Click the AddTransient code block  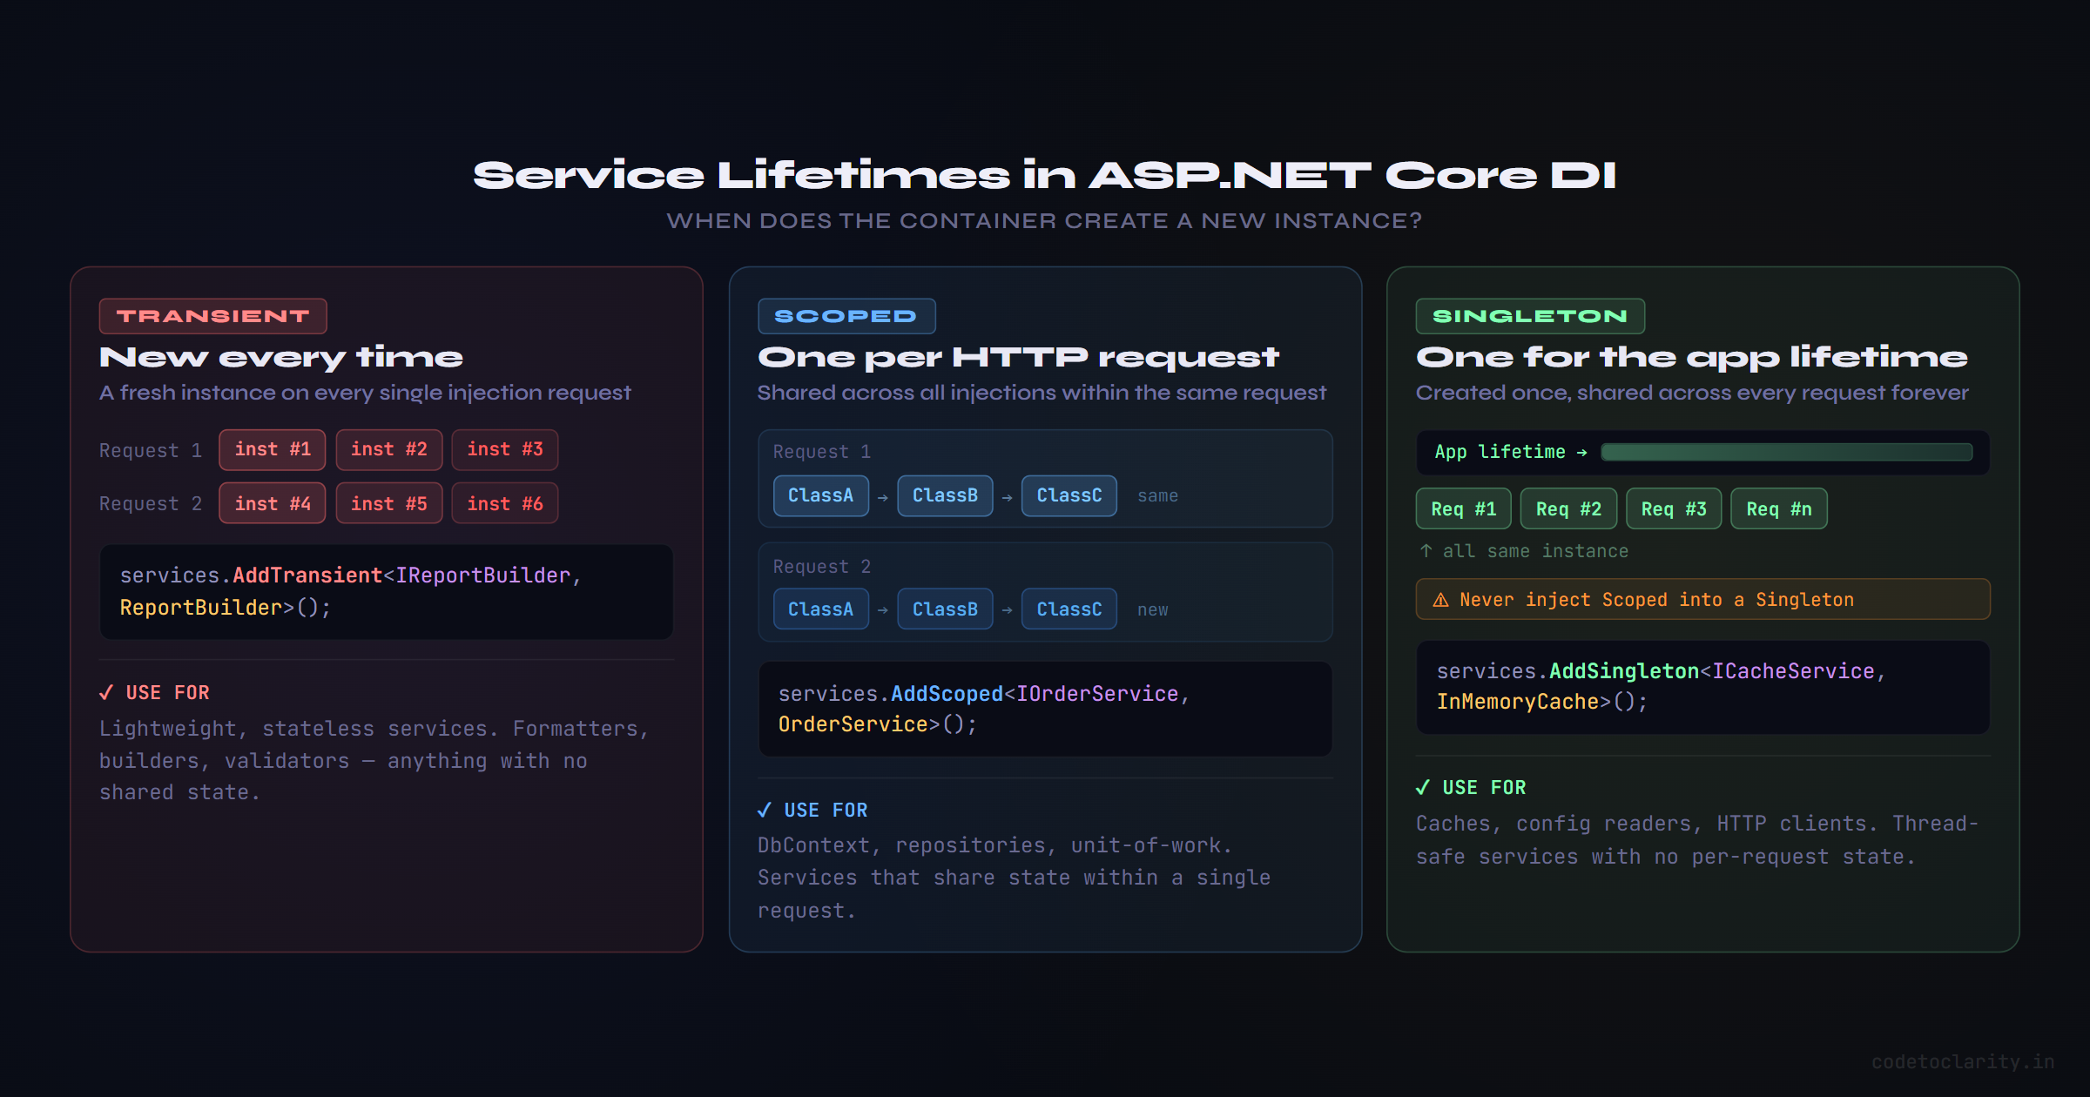(x=386, y=592)
